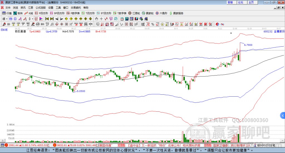
Task: Open the 江恩轮 Gann wheel
Action: pos(134,13)
